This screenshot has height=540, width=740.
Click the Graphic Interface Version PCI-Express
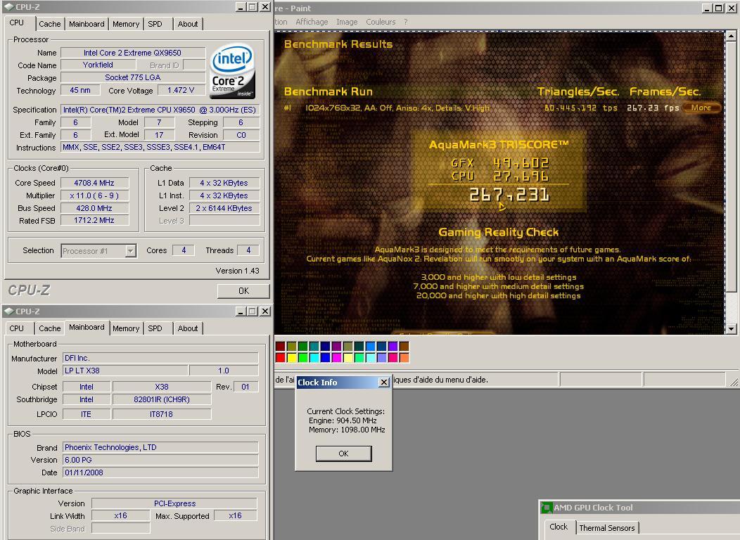coord(174,503)
